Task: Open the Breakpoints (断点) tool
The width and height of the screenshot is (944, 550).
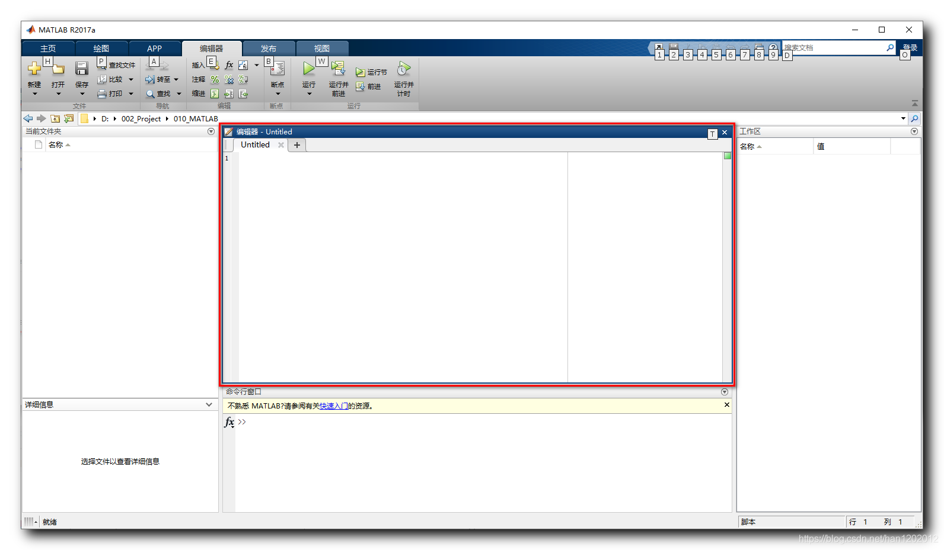Action: [x=277, y=70]
